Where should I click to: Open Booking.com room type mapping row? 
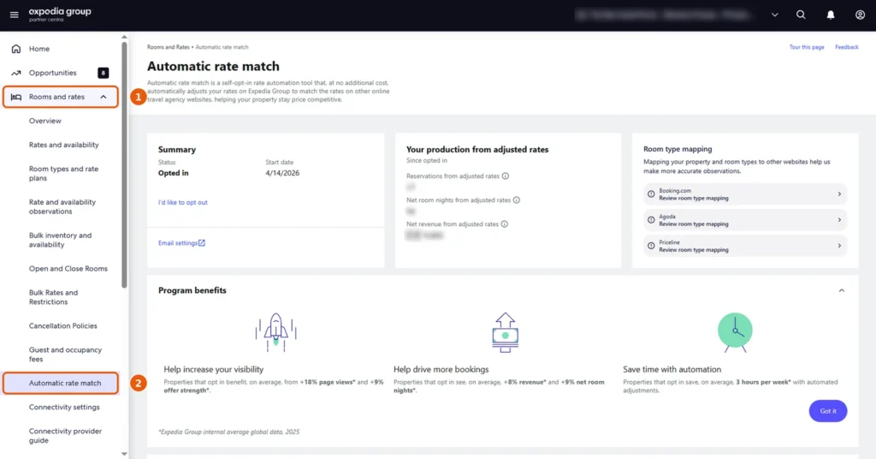[745, 194]
